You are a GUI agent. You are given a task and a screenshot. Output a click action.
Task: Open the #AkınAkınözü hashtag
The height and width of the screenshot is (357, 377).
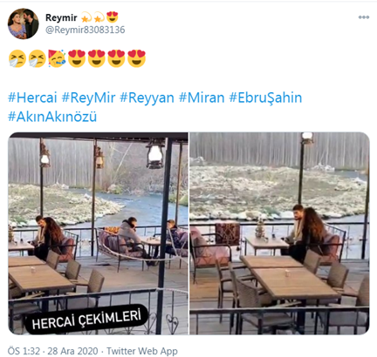point(52,117)
